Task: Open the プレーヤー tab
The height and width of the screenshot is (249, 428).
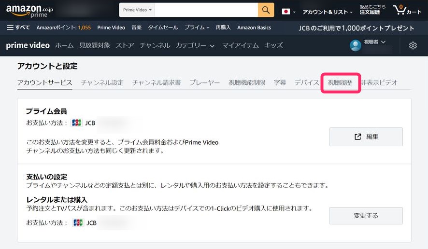Action: [x=204, y=83]
